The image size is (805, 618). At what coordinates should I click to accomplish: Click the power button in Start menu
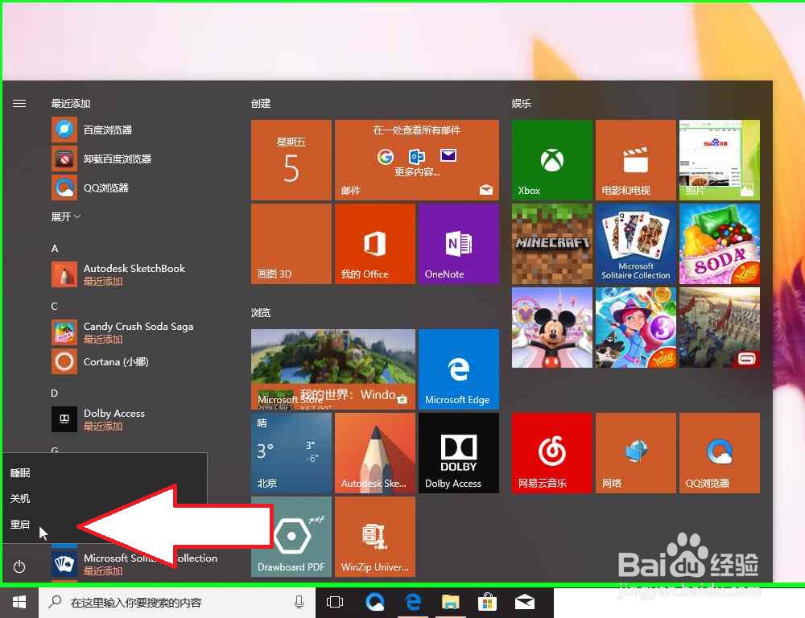click(x=19, y=566)
